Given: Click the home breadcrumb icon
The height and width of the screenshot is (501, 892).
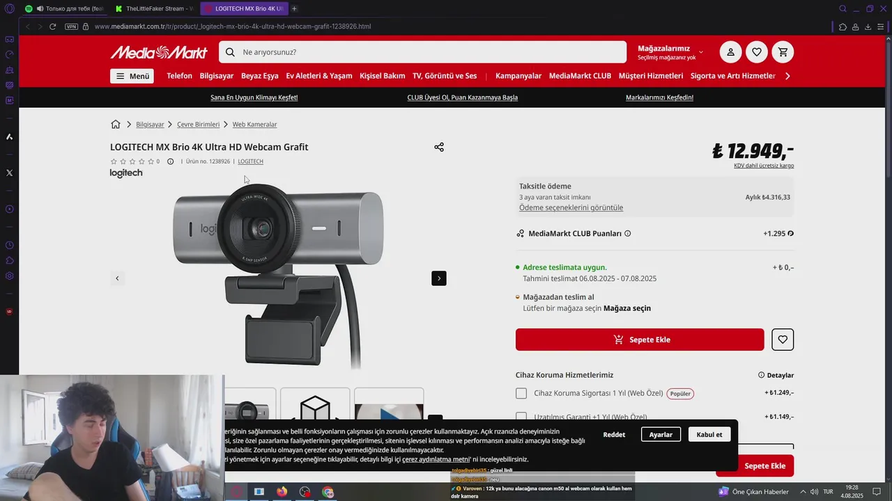Looking at the screenshot, I should coord(116,125).
